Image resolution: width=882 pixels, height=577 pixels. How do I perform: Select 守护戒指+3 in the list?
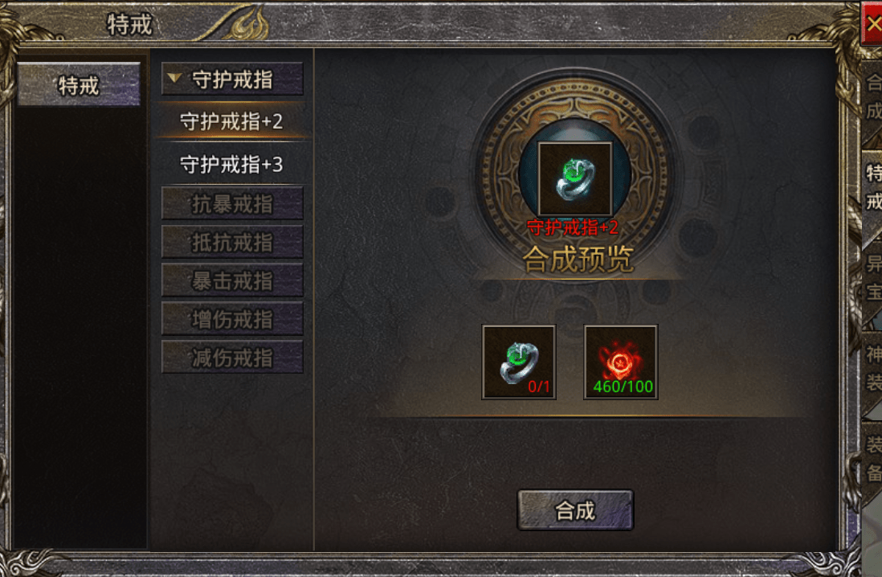pyautogui.click(x=232, y=165)
